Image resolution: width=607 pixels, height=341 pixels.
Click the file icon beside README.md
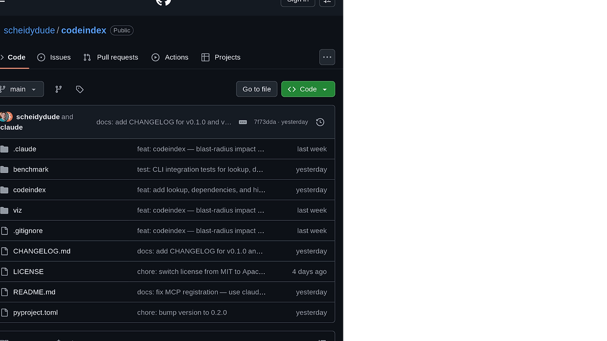[4, 292]
